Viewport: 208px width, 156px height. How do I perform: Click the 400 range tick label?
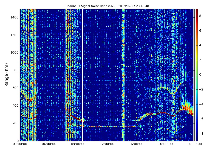click(x=15, y=106)
